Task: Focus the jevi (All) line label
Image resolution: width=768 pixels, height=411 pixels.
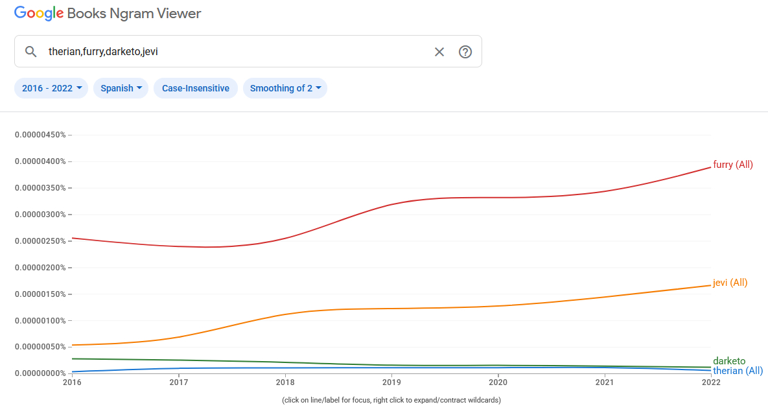Action: coord(730,283)
